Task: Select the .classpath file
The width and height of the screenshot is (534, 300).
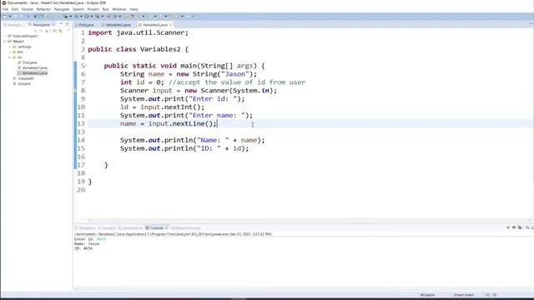Action: pyautogui.click(x=26, y=78)
